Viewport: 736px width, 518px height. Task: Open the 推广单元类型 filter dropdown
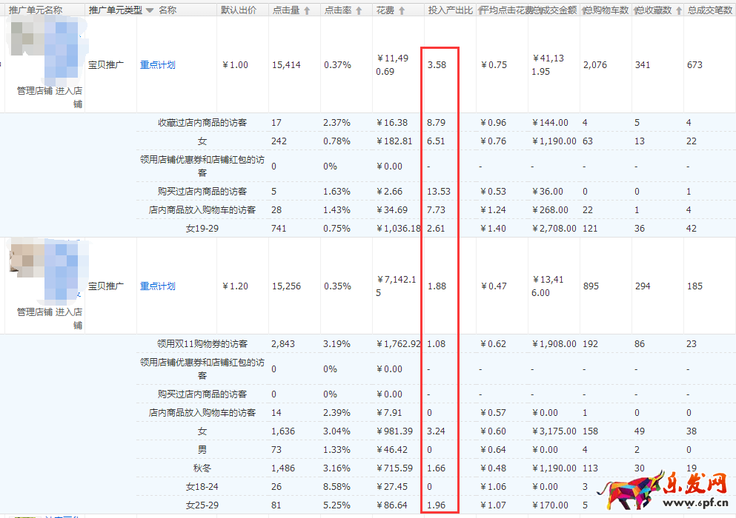pyautogui.click(x=149, y=10)
